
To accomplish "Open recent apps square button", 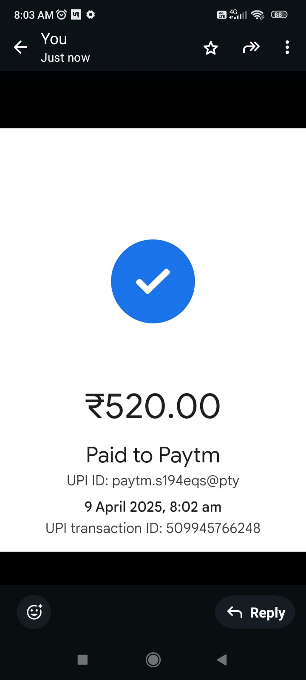I will 82,660.
